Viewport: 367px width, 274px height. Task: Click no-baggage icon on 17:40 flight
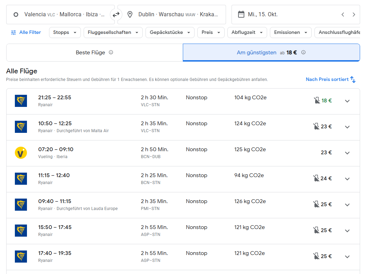pyautogui.click(x=316, y=256)
